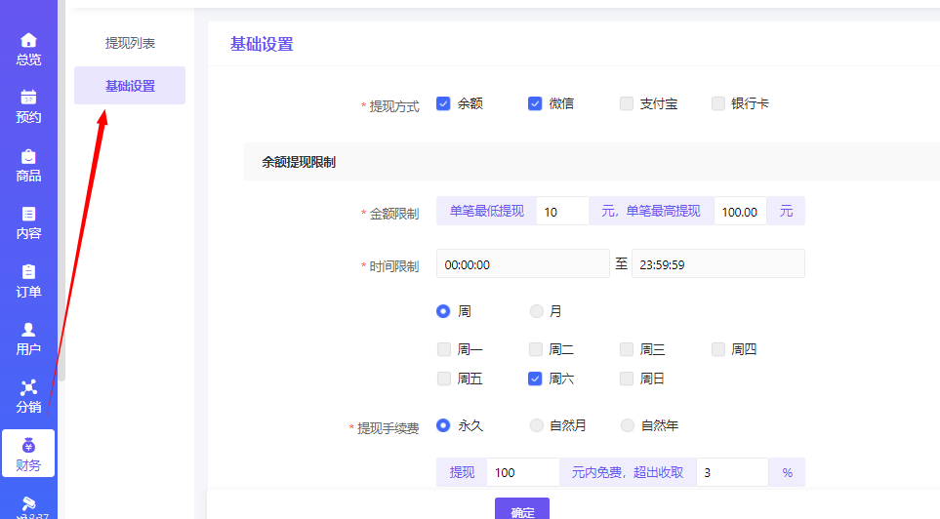940x519 pixels.
Task: Click the sidebar vertical scrollbar
Action: pyautogui.click(x=61, y=190)
